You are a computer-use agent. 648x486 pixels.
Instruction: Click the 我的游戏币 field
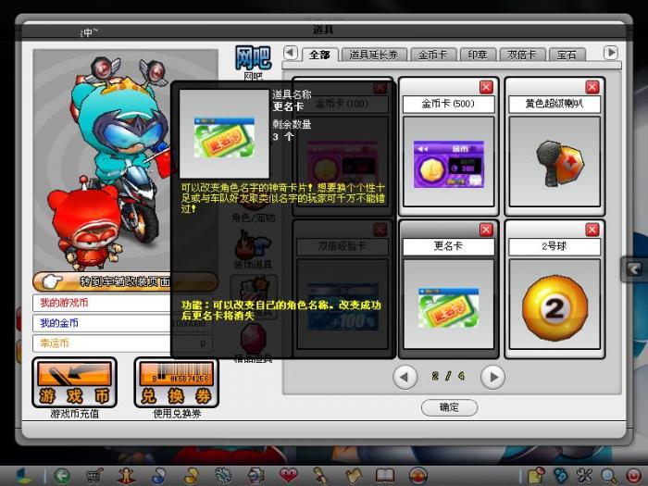[123, 303]
